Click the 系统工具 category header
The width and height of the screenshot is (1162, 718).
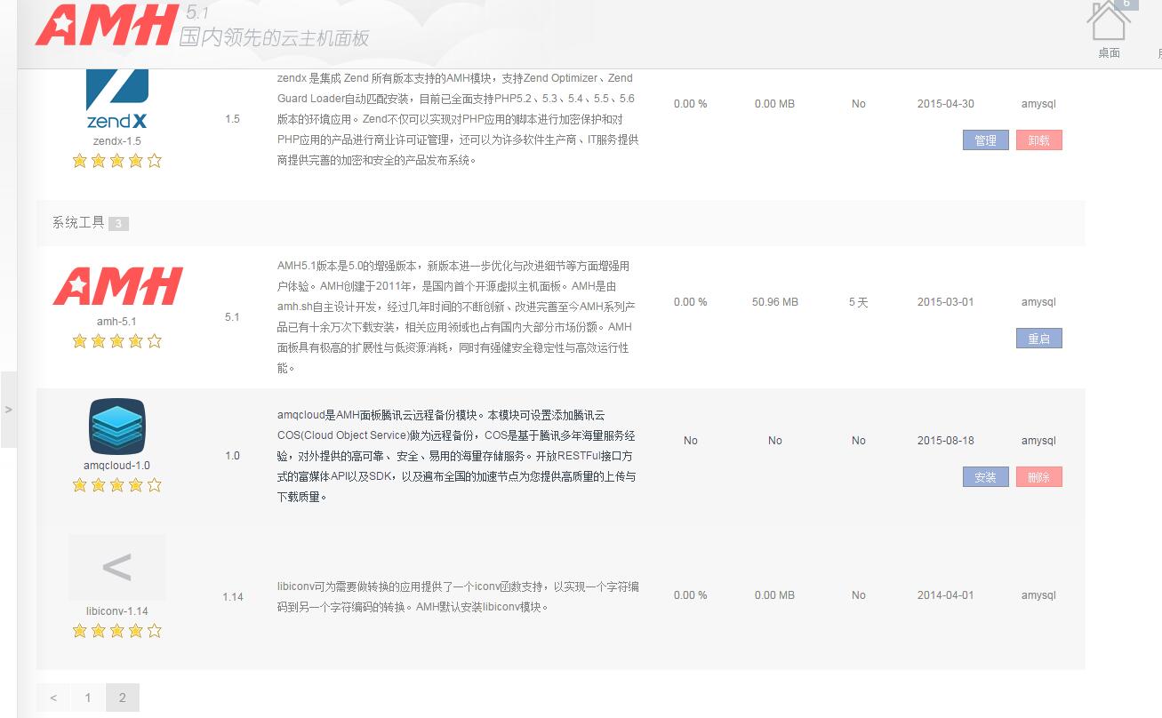coord(78,223)
